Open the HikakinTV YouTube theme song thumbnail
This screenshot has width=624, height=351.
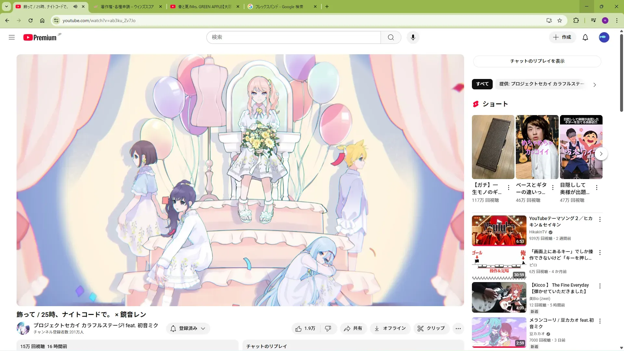point(499,230)
